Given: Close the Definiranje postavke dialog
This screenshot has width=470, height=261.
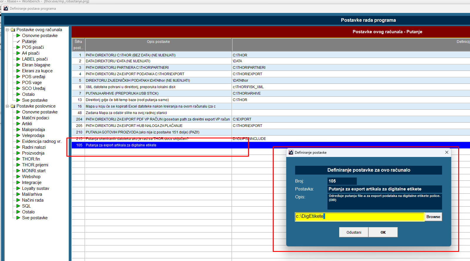Looking at the screenshot, I should [x=446, y=152].
